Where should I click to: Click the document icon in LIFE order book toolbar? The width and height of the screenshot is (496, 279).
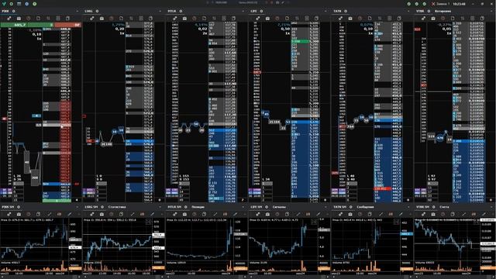click(x=287, y=19)
